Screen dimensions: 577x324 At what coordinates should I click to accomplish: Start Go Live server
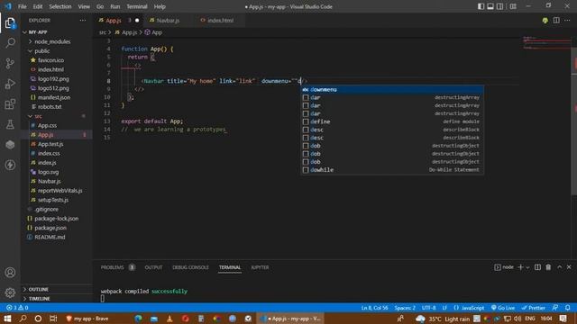pos(503,308)
